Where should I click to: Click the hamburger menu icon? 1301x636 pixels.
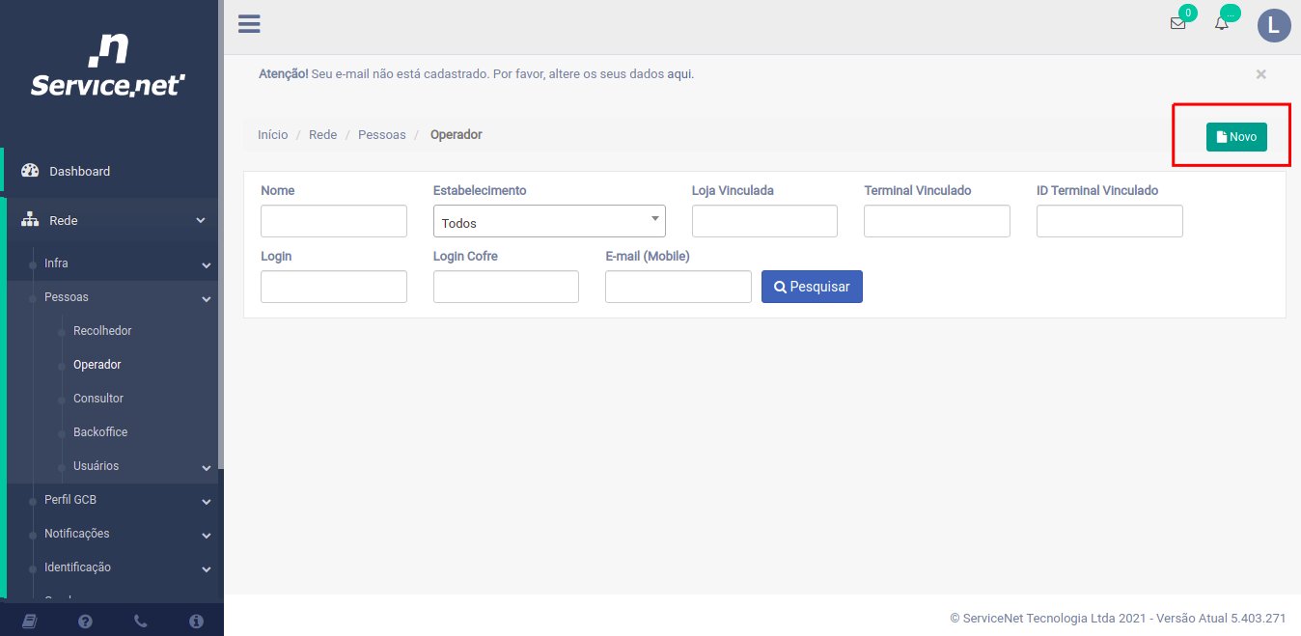249,24
